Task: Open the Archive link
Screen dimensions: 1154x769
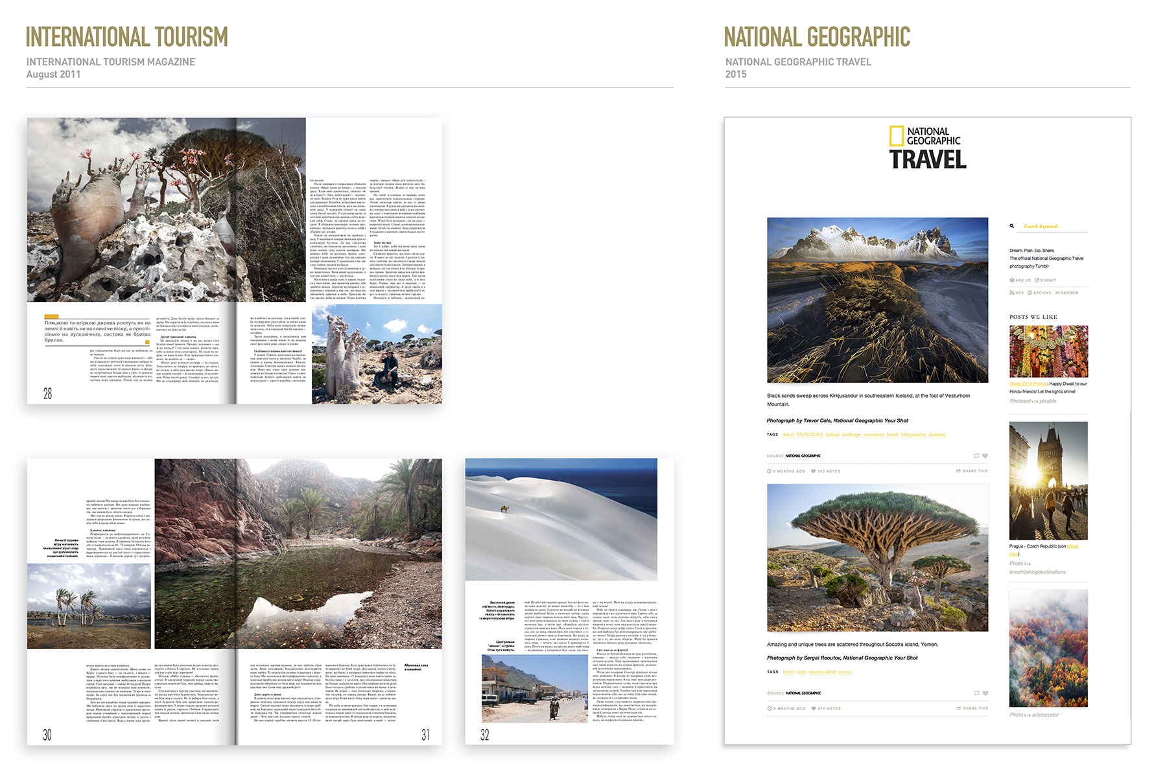Action: (x=1040, y=293)
